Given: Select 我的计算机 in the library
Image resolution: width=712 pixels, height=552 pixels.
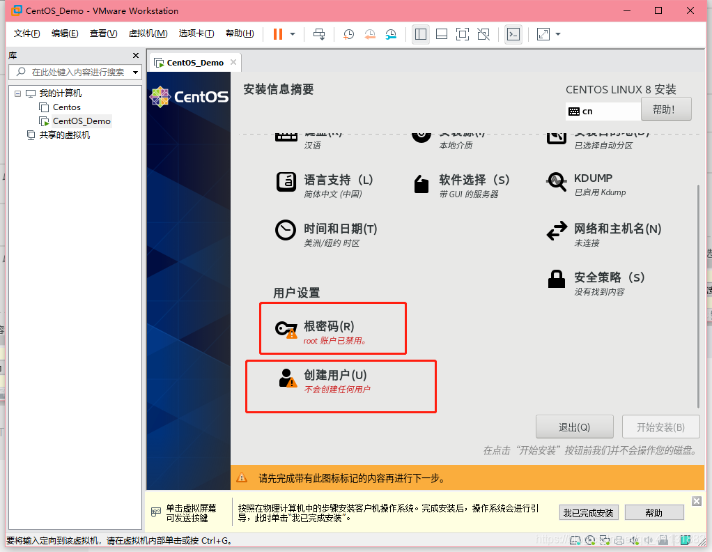Looking at the screenshot, I should coord(60,93).
